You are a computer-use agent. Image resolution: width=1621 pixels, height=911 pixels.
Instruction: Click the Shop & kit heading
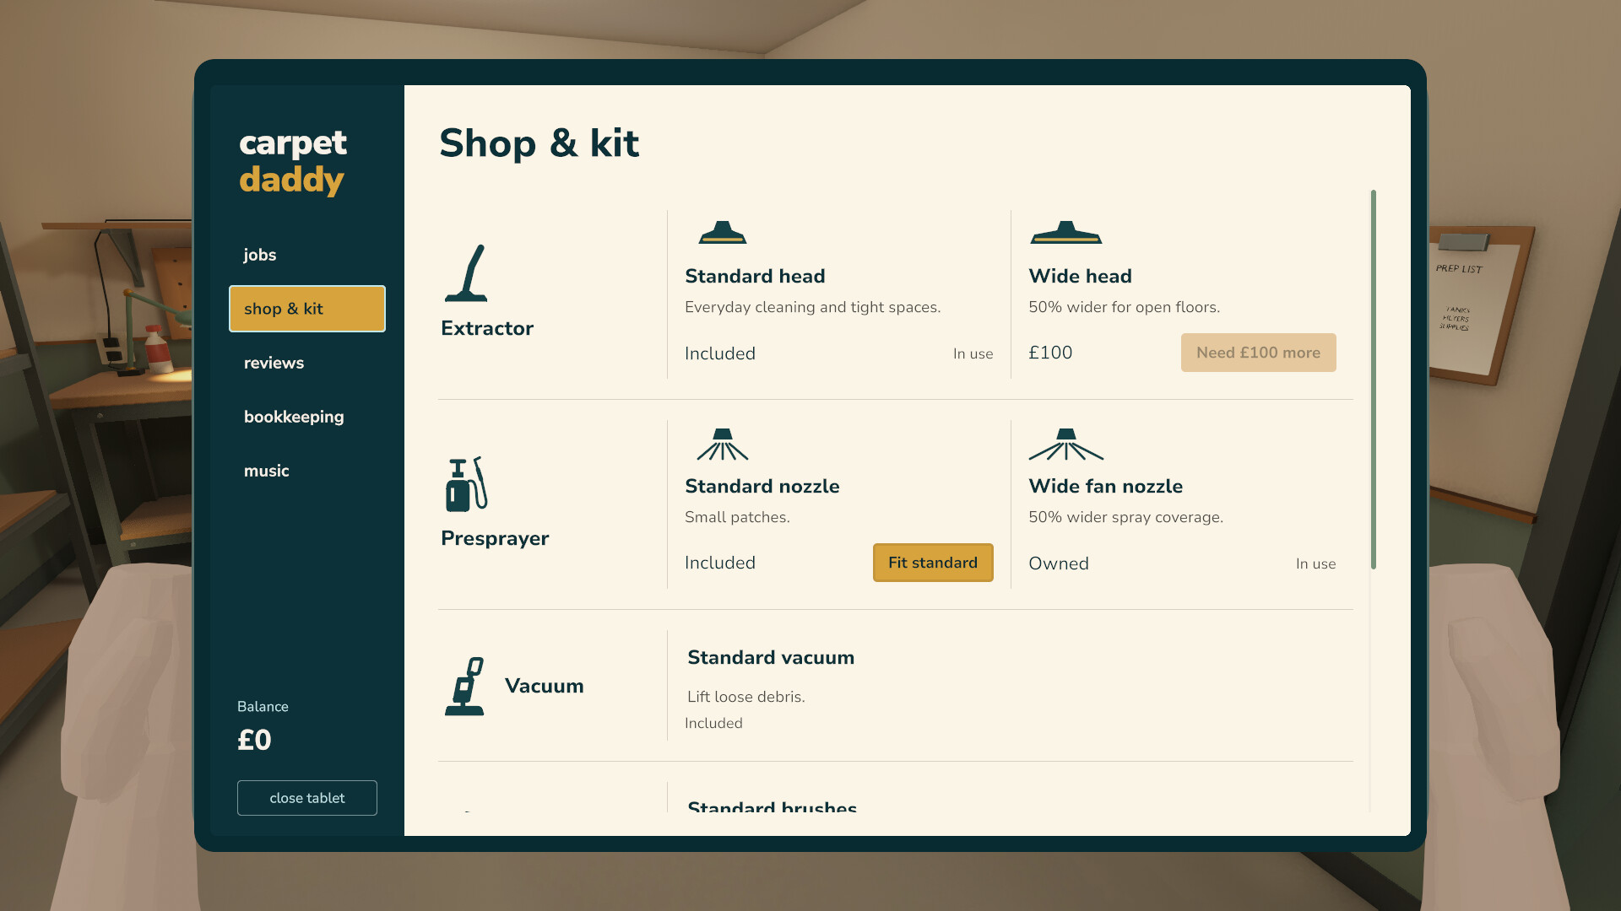539,143
